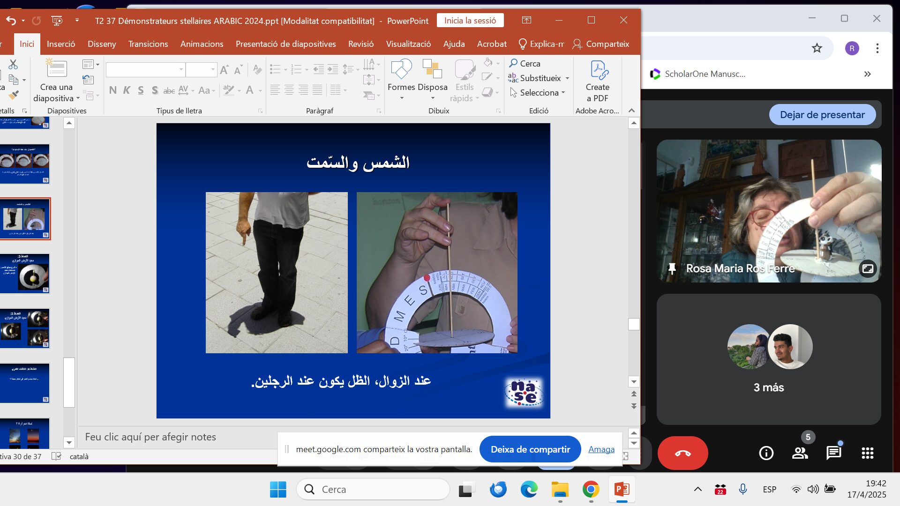Create a new slide via Crea una diapositiva
This screenshot has width=900, height=506.
(56, 80)
